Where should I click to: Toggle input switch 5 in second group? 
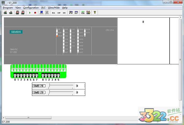click(x=59, y=75)
